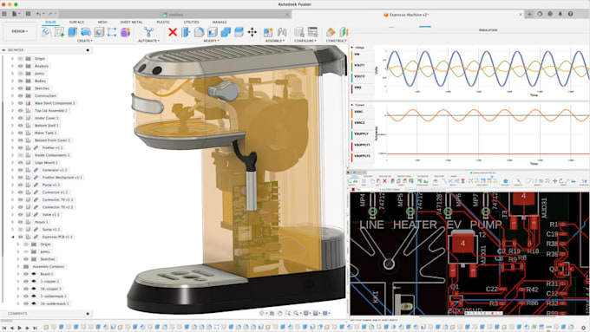Expand the Sketches folder in browser
Screen dimensions: 590x332
coord(12,88)
